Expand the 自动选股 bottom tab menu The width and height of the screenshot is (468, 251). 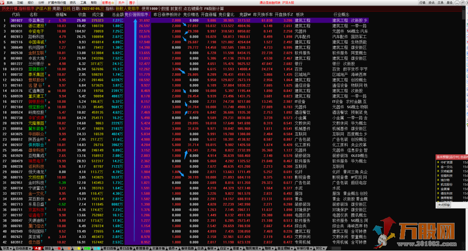pos(23,248)
